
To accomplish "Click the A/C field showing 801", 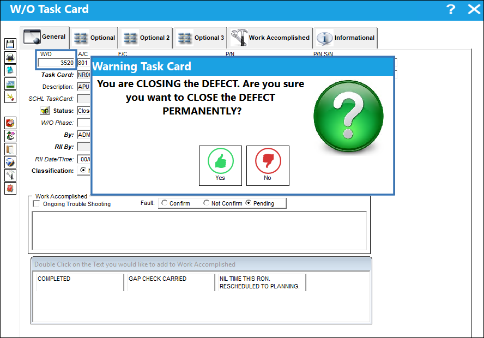I will [x=83, y=63].
